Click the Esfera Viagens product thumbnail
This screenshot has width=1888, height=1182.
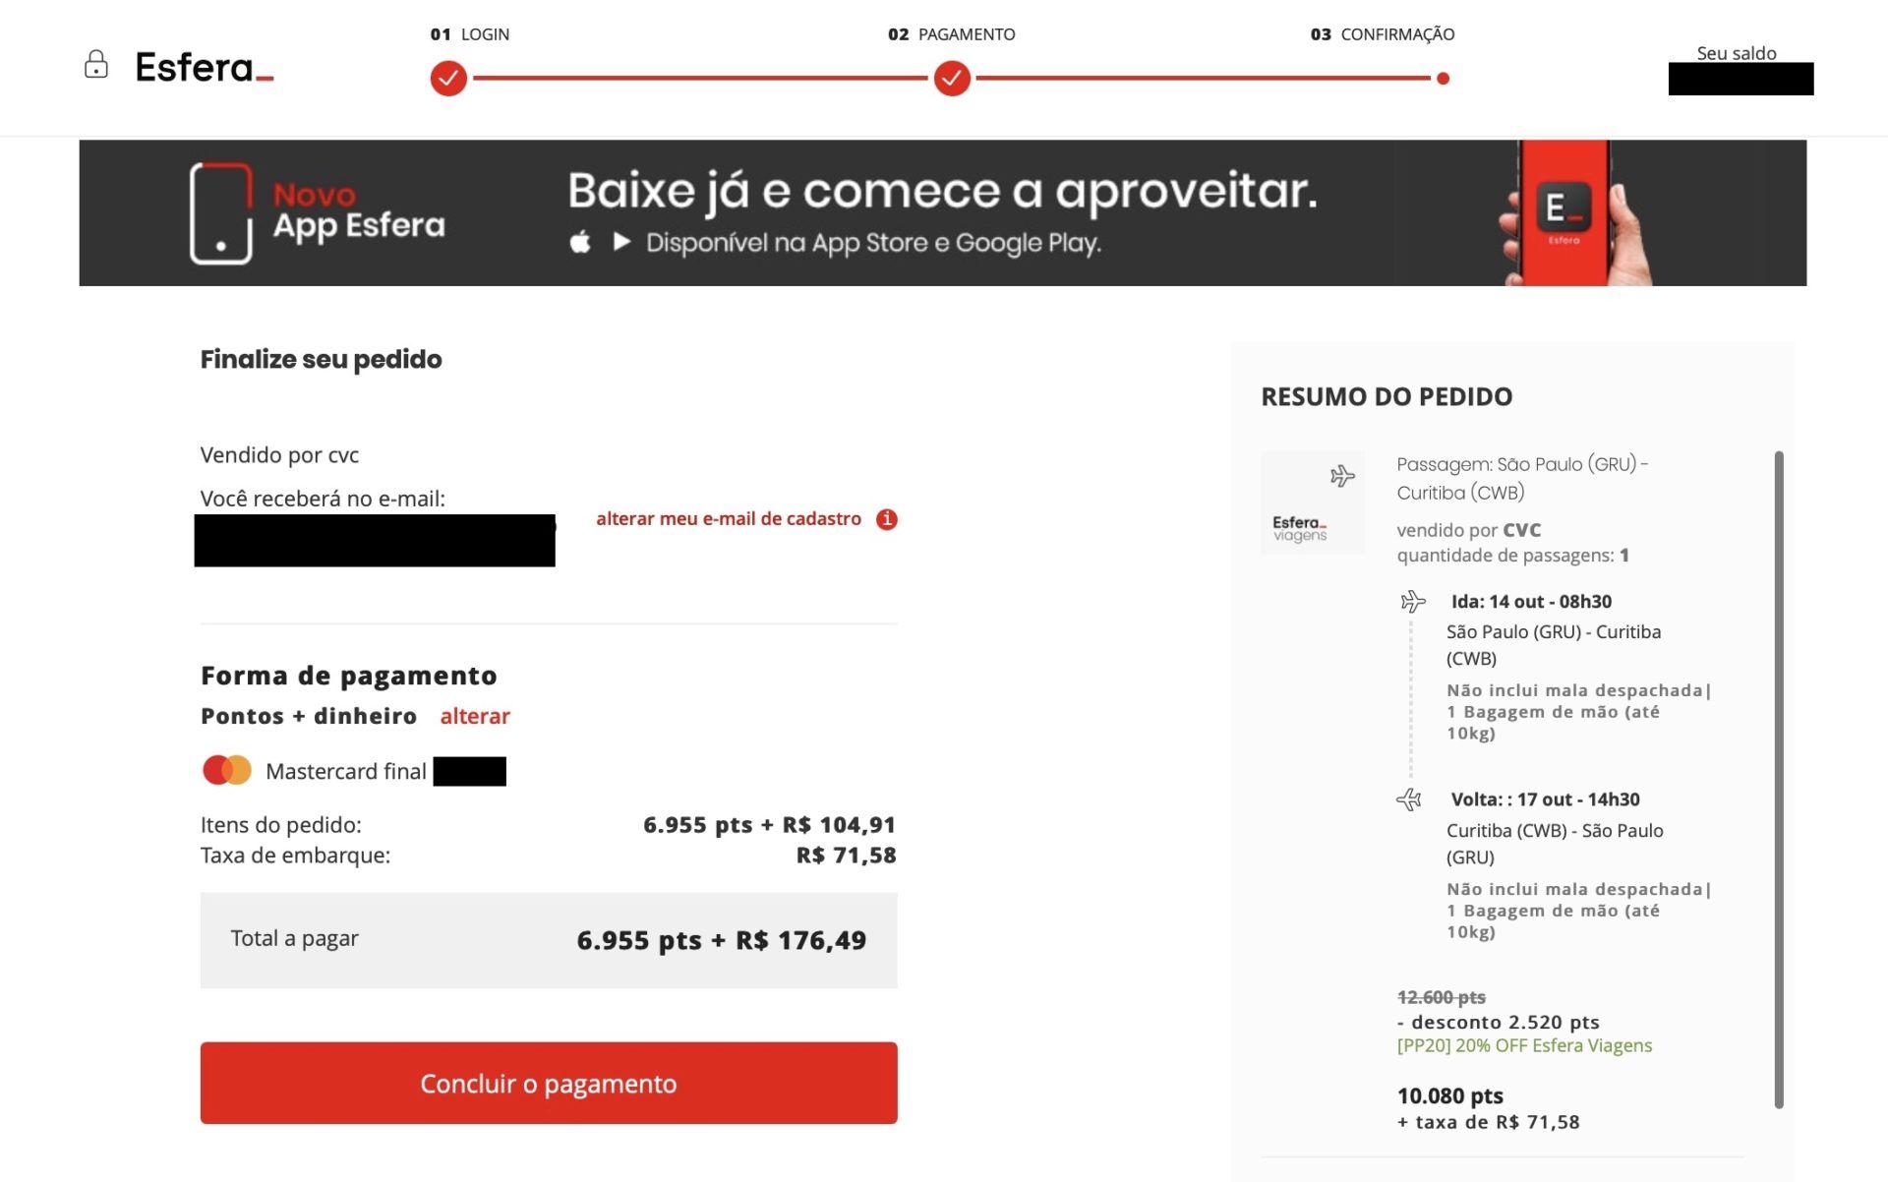click(1313, 502)
